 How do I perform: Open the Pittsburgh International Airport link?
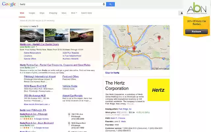coord(40,77)
